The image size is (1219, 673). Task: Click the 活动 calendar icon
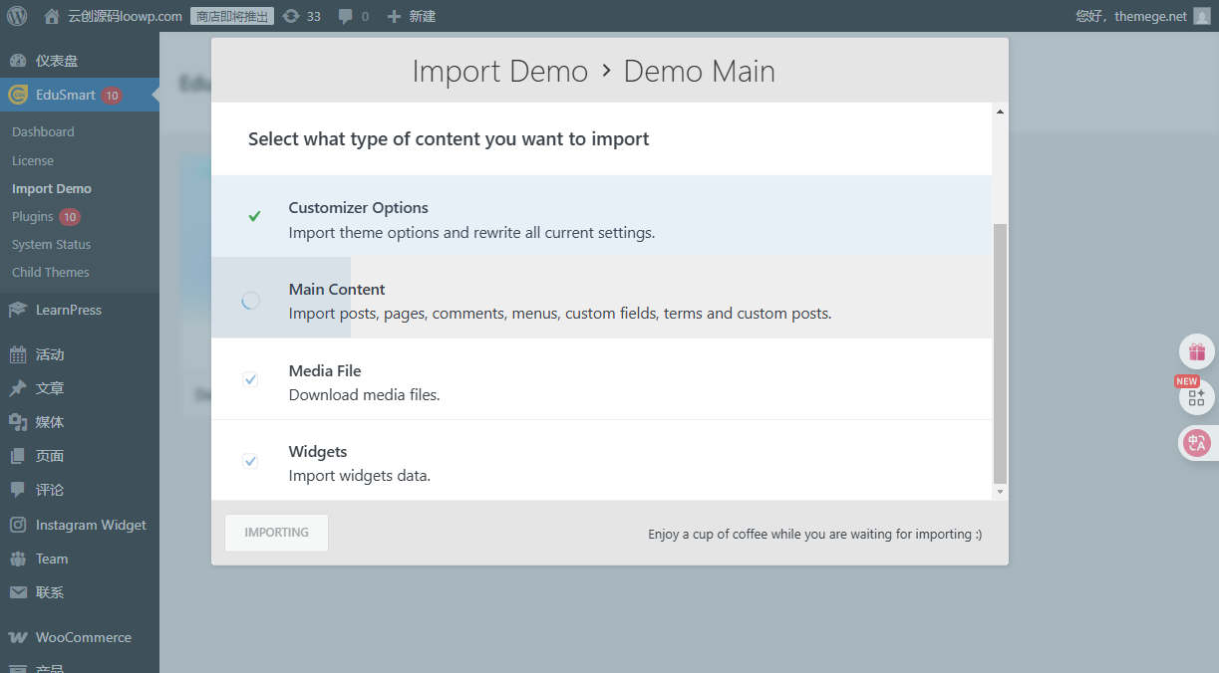[18, 354]
